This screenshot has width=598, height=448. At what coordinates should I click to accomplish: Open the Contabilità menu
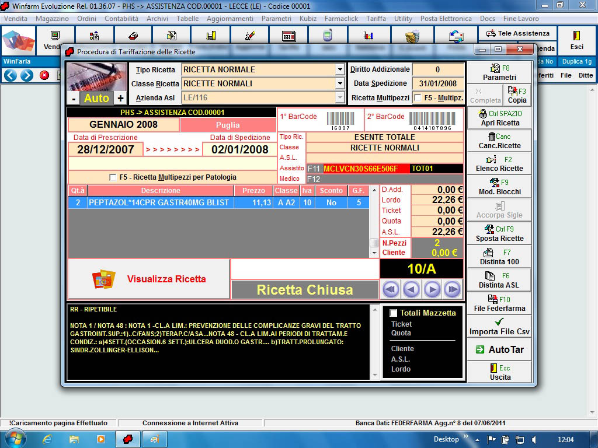click(x=121, y=19)
